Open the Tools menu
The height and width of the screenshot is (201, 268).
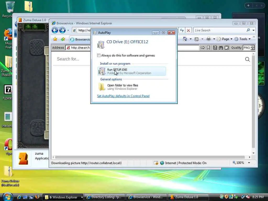242,39
